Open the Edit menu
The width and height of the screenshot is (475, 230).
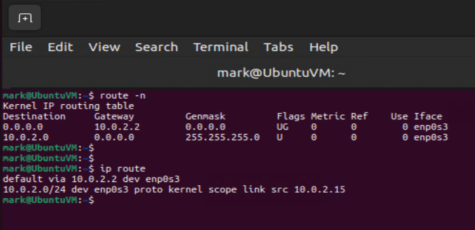pyautogui.click(x=60, y=47)
